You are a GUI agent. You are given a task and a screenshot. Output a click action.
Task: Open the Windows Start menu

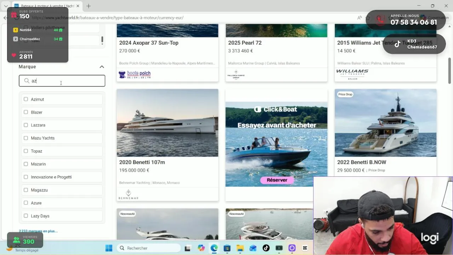coord(109,248)
